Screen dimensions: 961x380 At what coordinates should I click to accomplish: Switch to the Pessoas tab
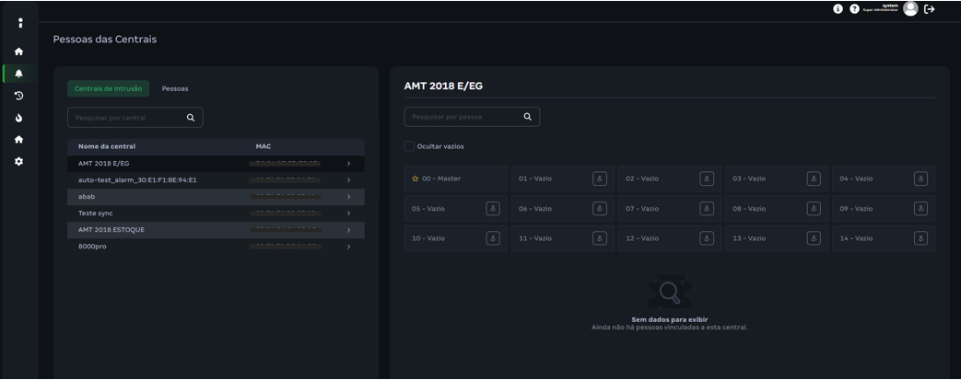175,88
